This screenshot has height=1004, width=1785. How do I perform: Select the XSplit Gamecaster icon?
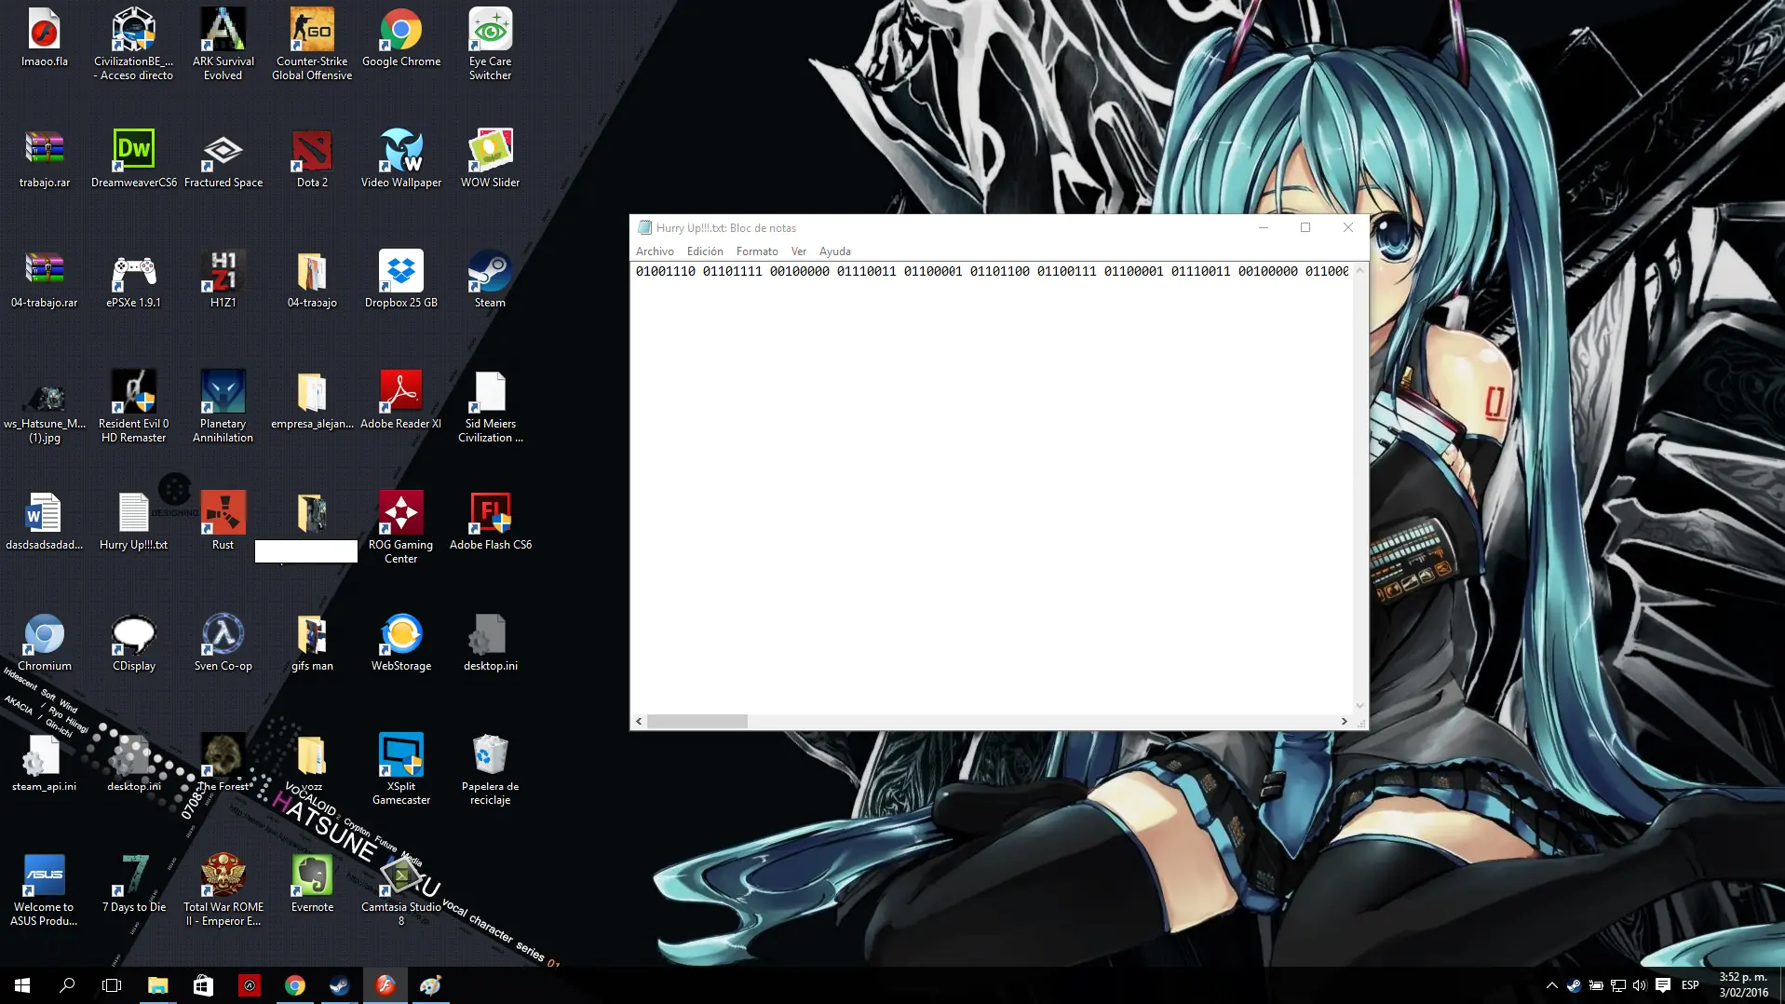(x=401, y=769)
